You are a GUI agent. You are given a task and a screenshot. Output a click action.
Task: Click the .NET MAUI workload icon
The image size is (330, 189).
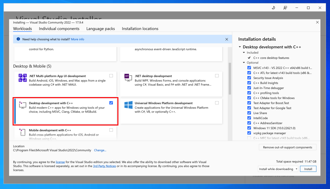23,78
